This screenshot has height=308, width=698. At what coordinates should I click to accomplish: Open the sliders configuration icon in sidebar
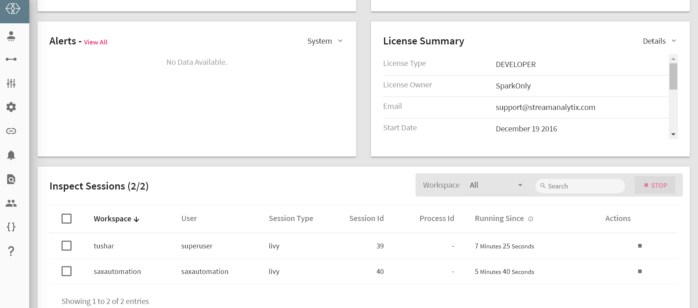click(x=11, y=83)
